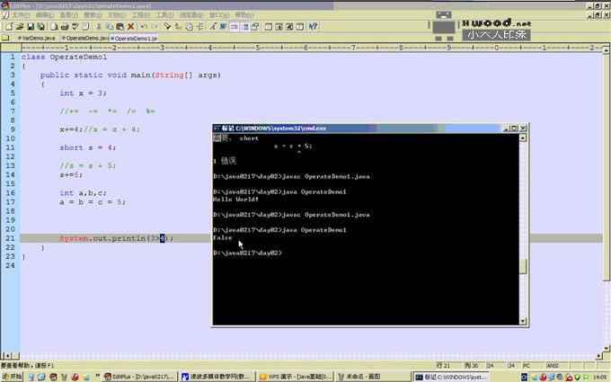Open the 未命名 - 画图 taskbar button
Viewport: 611px width, 382px height.
tap(372, 377)
